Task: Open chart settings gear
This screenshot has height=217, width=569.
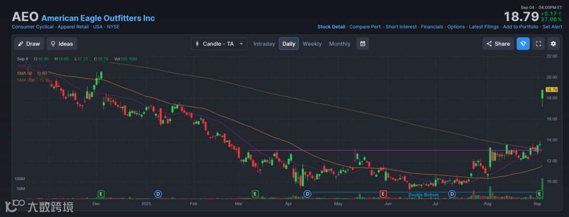Action: tap(553, 44)
